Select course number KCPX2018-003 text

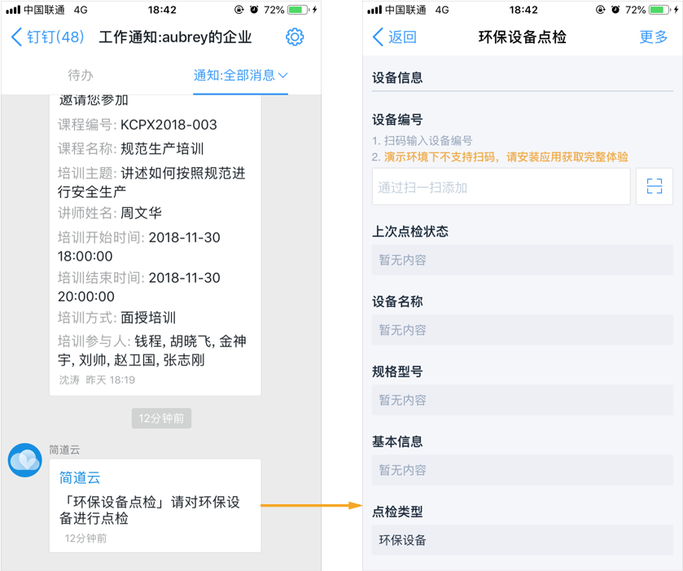pos(169,125)
